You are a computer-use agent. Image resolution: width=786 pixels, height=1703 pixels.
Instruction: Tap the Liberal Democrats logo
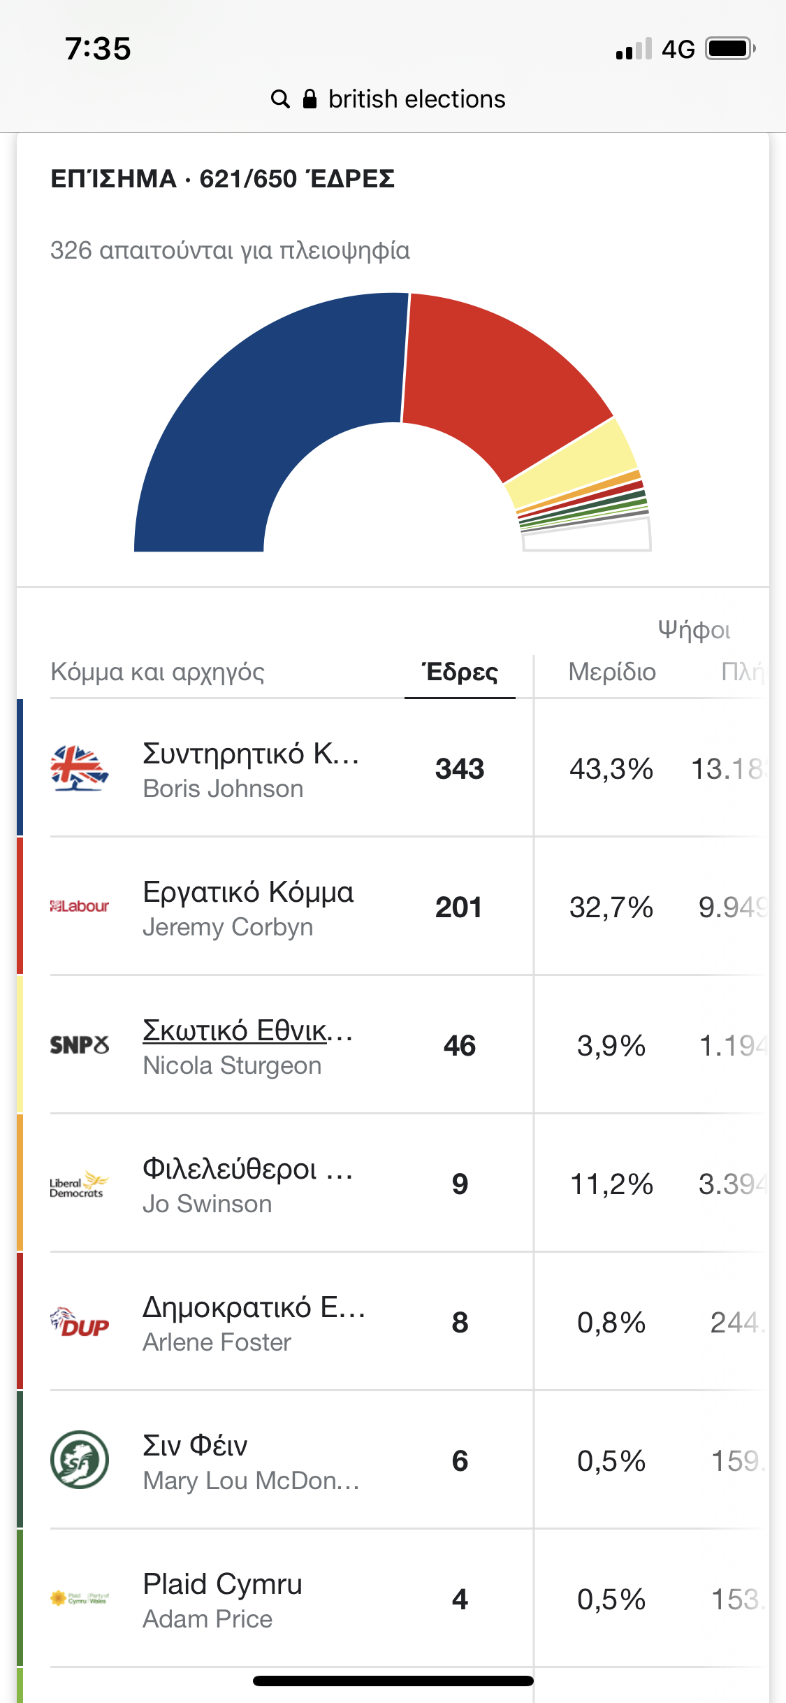click(78, 1184)
